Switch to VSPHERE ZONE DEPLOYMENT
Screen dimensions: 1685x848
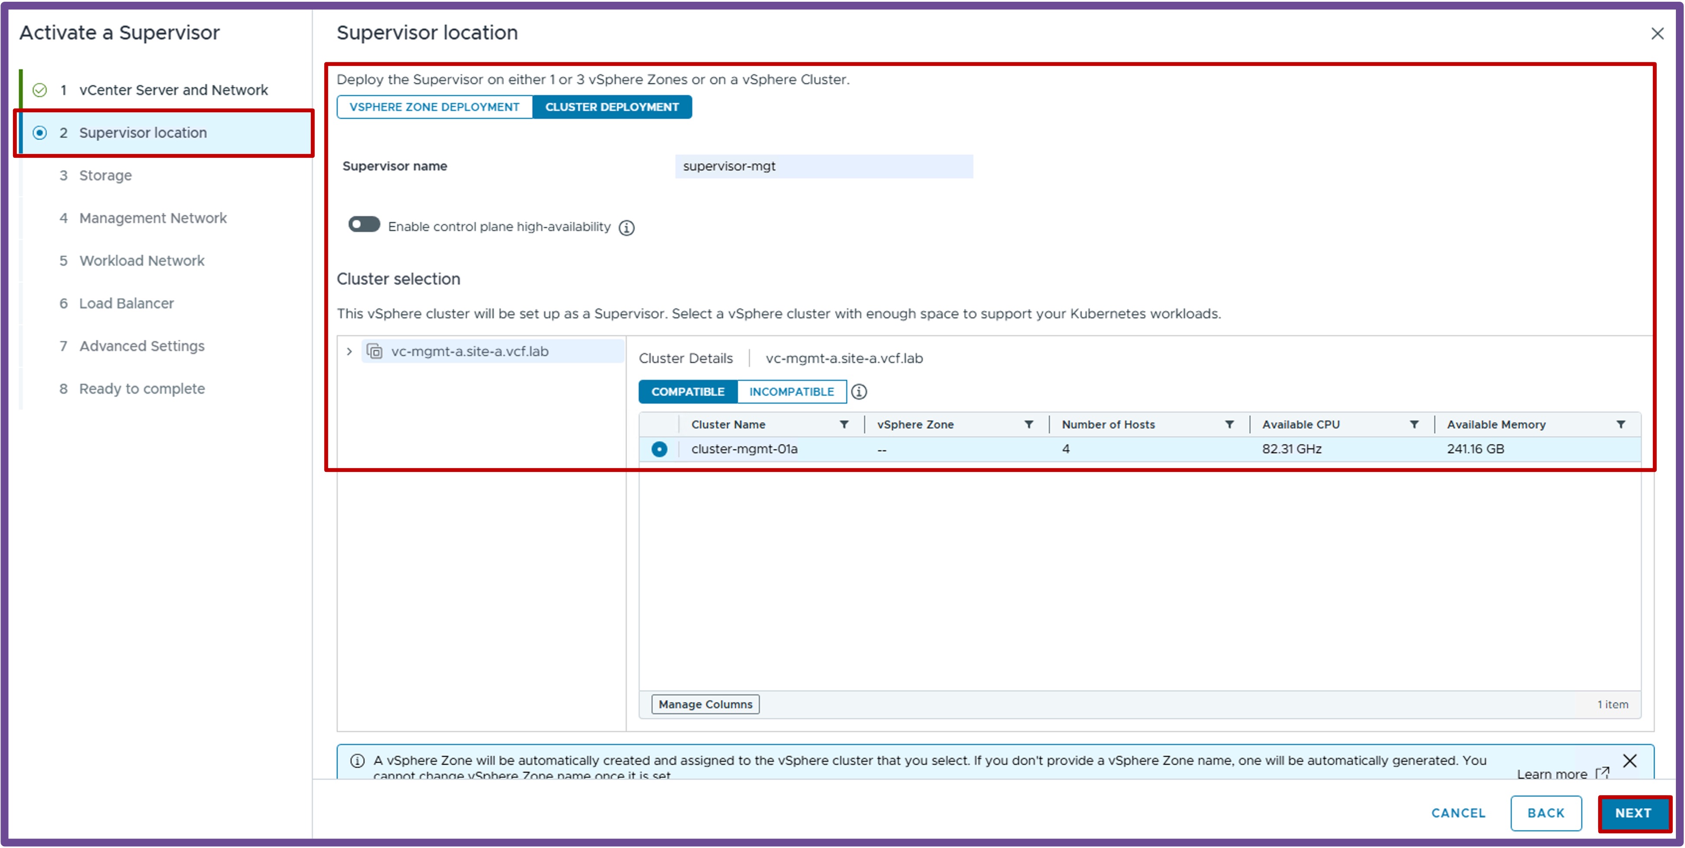click(x=434, y=107)
